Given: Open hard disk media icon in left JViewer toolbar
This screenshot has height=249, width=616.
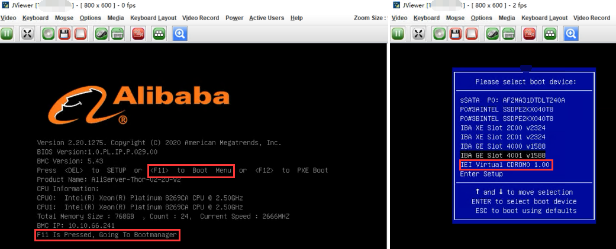Looking at the screenshot, I should [80, 34].
